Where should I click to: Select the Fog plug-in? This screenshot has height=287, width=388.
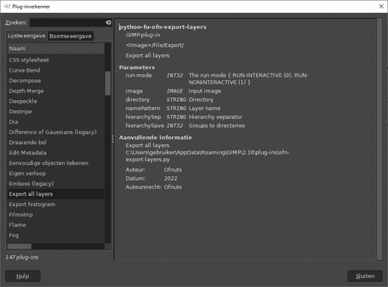(x=56, y=235)
